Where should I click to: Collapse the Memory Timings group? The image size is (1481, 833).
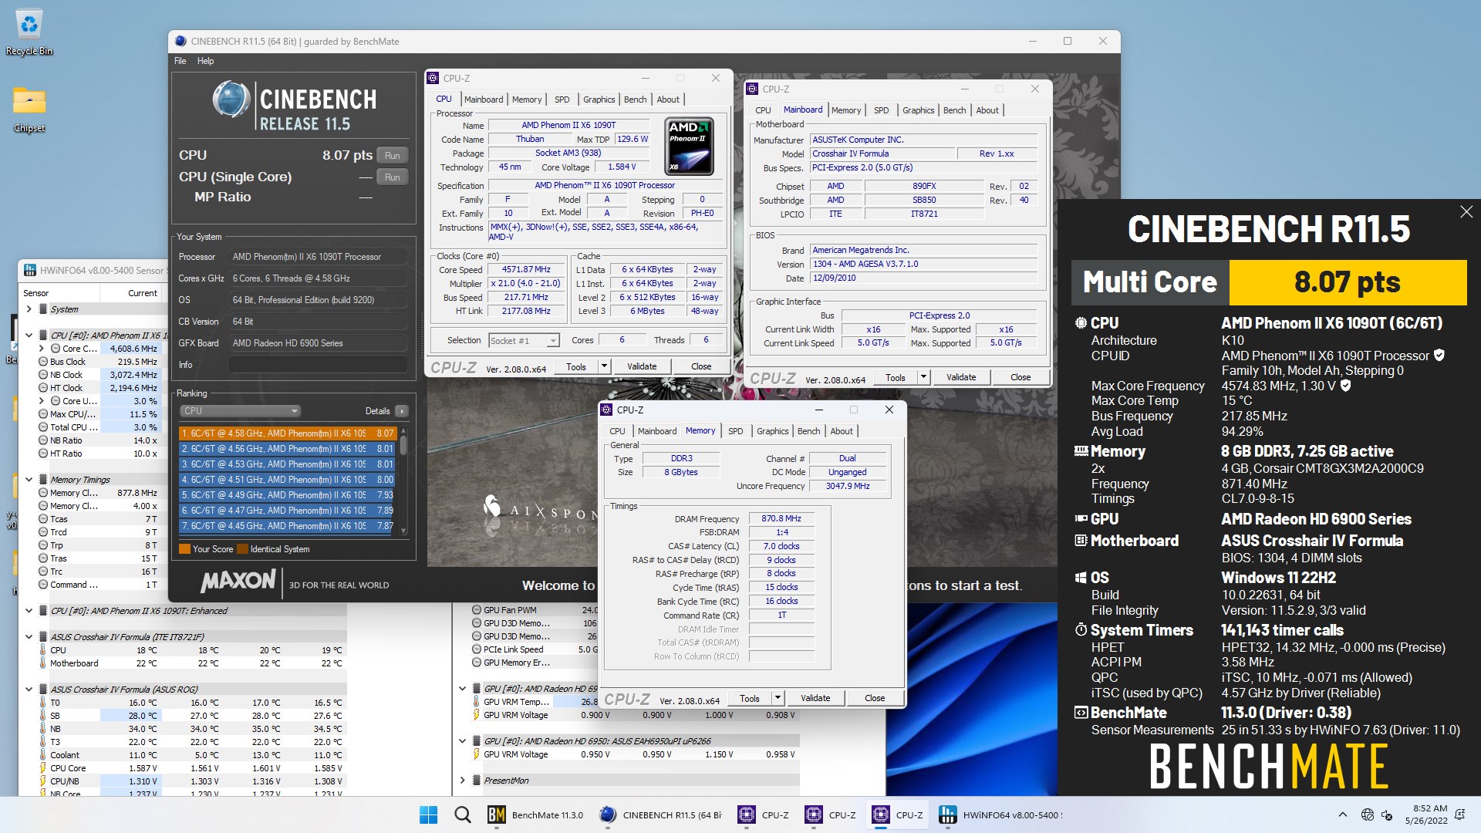pos(29,480)
